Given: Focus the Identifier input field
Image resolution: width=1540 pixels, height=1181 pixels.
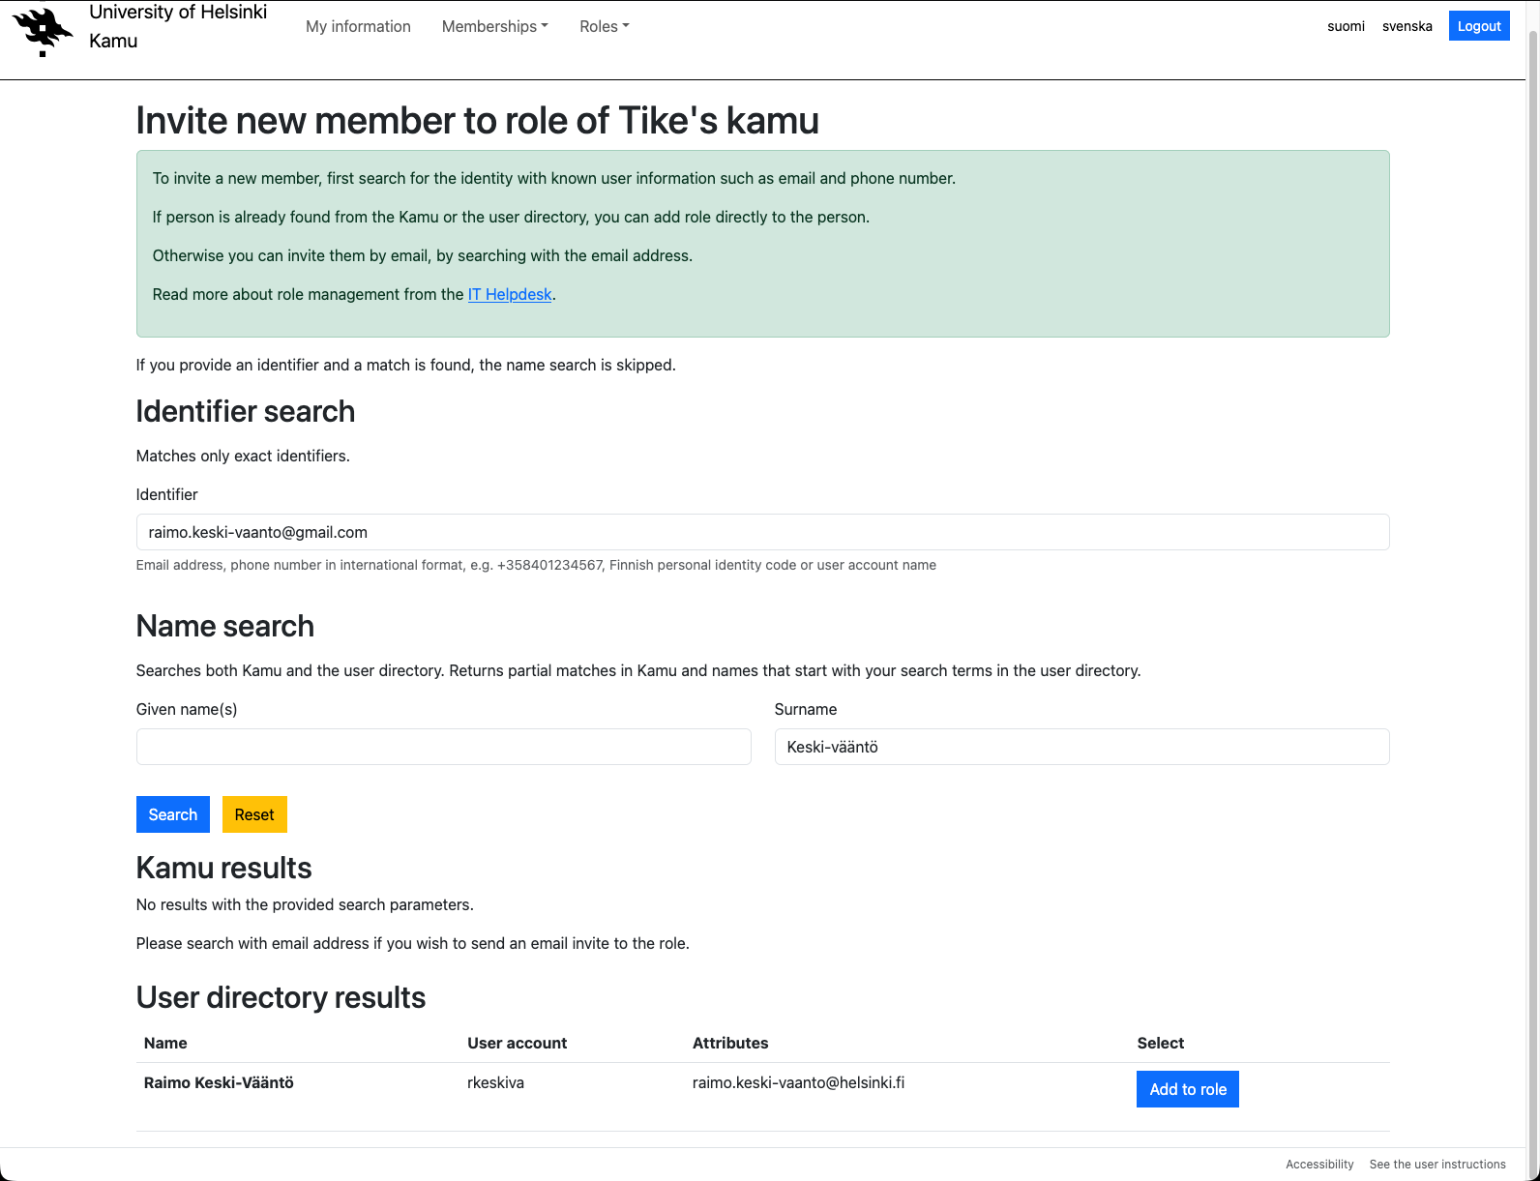Looking at the screenshot, I should (762, 532).
